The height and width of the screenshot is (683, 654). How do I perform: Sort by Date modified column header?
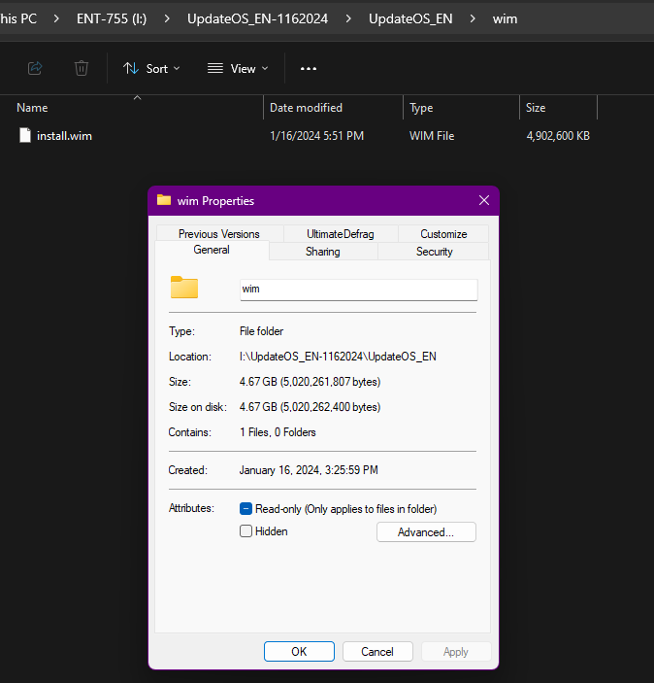pyautogui.click(x=306, y=108)
